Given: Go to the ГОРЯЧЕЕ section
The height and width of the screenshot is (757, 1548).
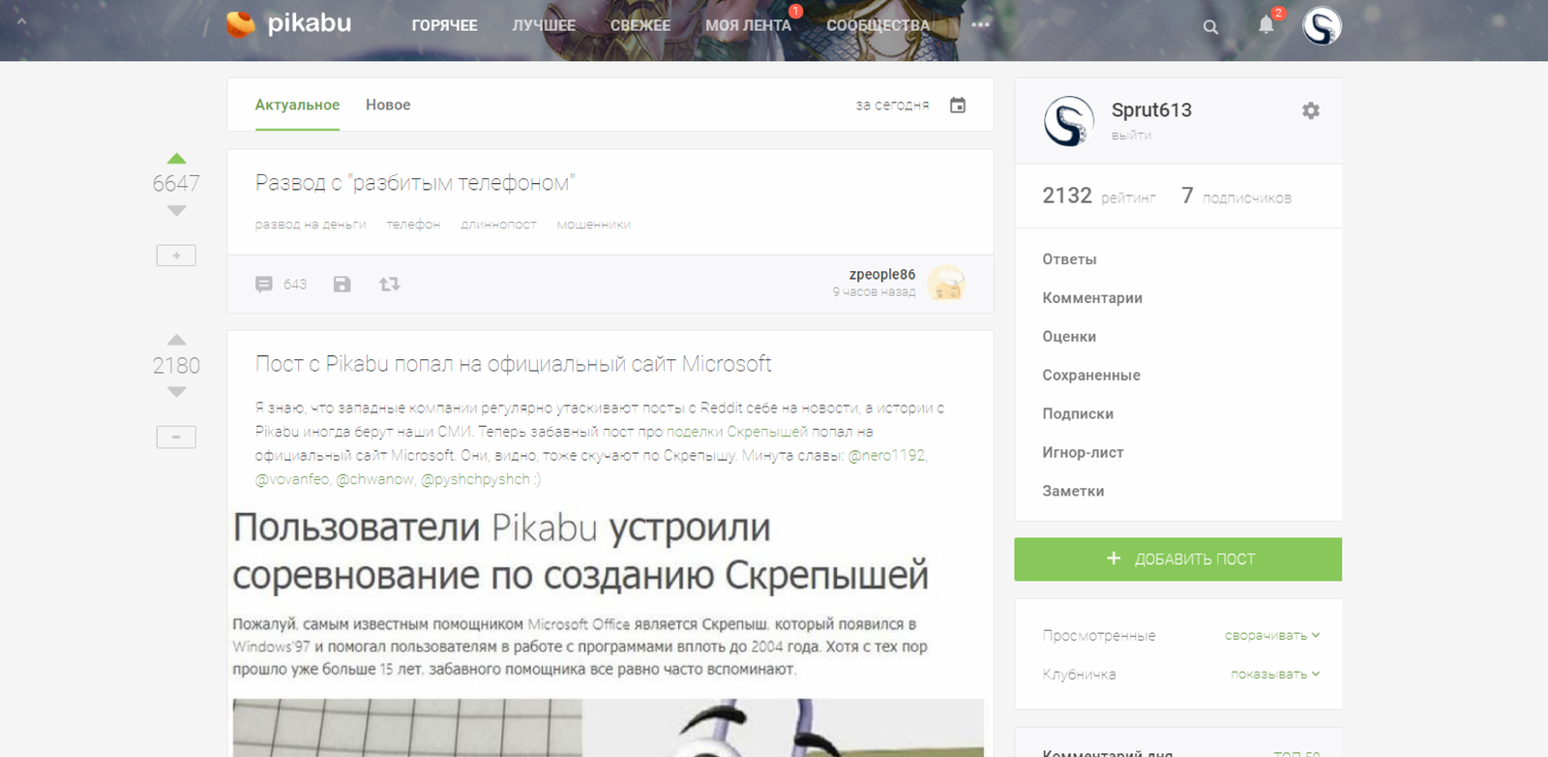Looking at the screenshot, I should (444, 25).
